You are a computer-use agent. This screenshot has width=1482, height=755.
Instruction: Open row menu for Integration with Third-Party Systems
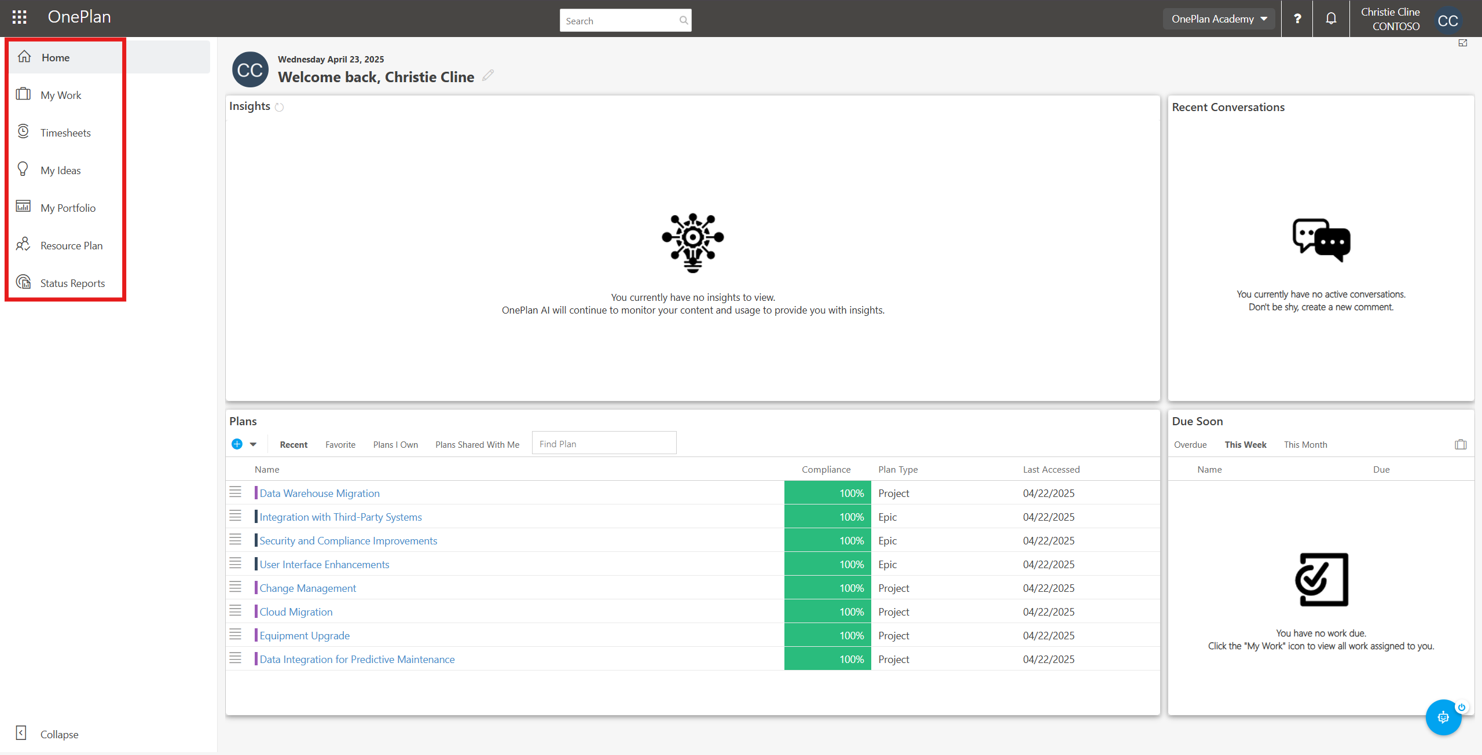[x=235, y=516]
